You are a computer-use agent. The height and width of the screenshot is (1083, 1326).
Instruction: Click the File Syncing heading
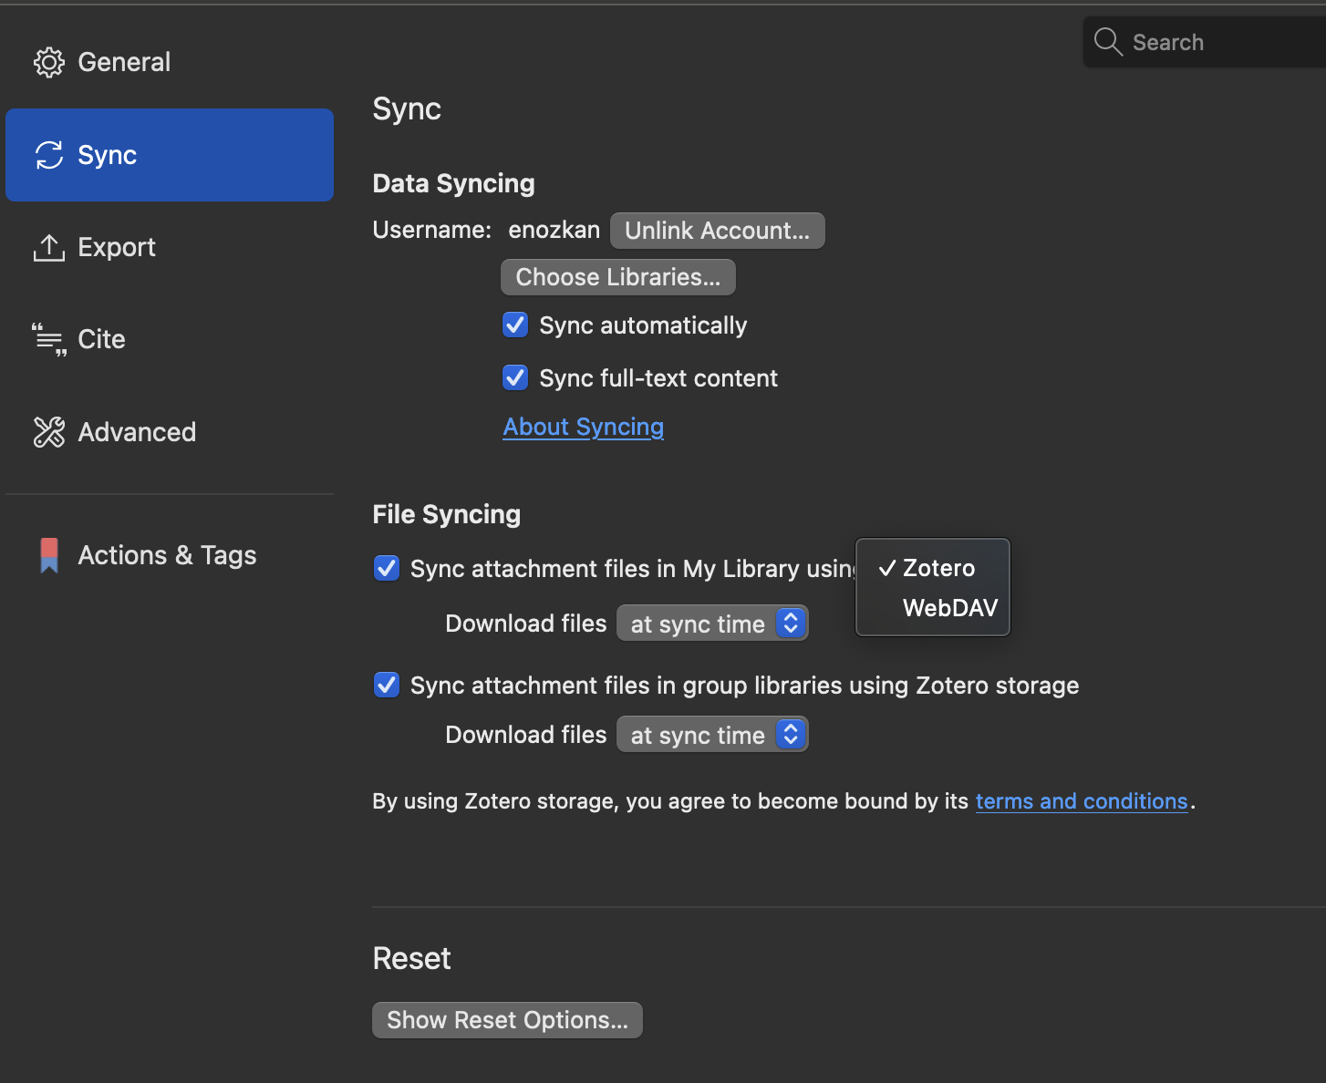[x=447, y=514]
